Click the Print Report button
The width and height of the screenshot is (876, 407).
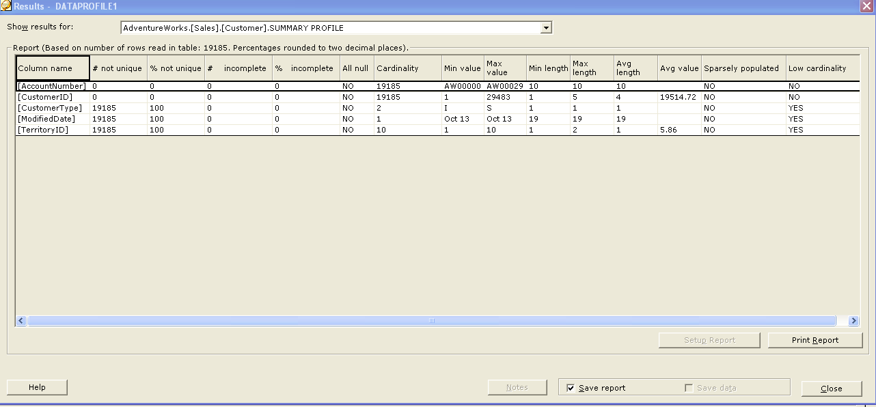pos(815,340)
